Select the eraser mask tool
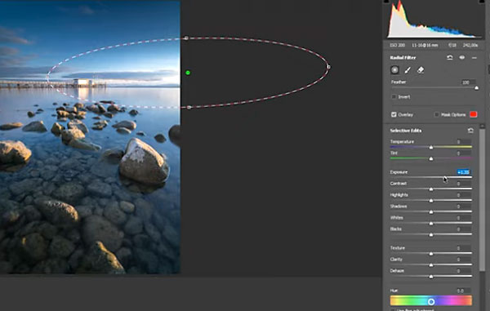Viewport: 490px width, 311px height. pos(421,70)
